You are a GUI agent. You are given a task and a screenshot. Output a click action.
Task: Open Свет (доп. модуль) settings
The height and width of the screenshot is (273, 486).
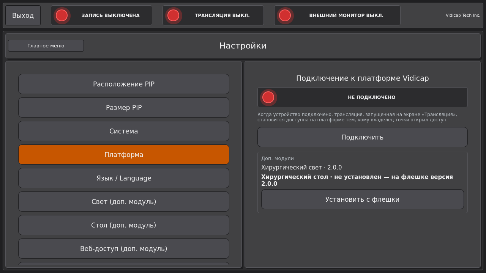(x=124, y=201)
